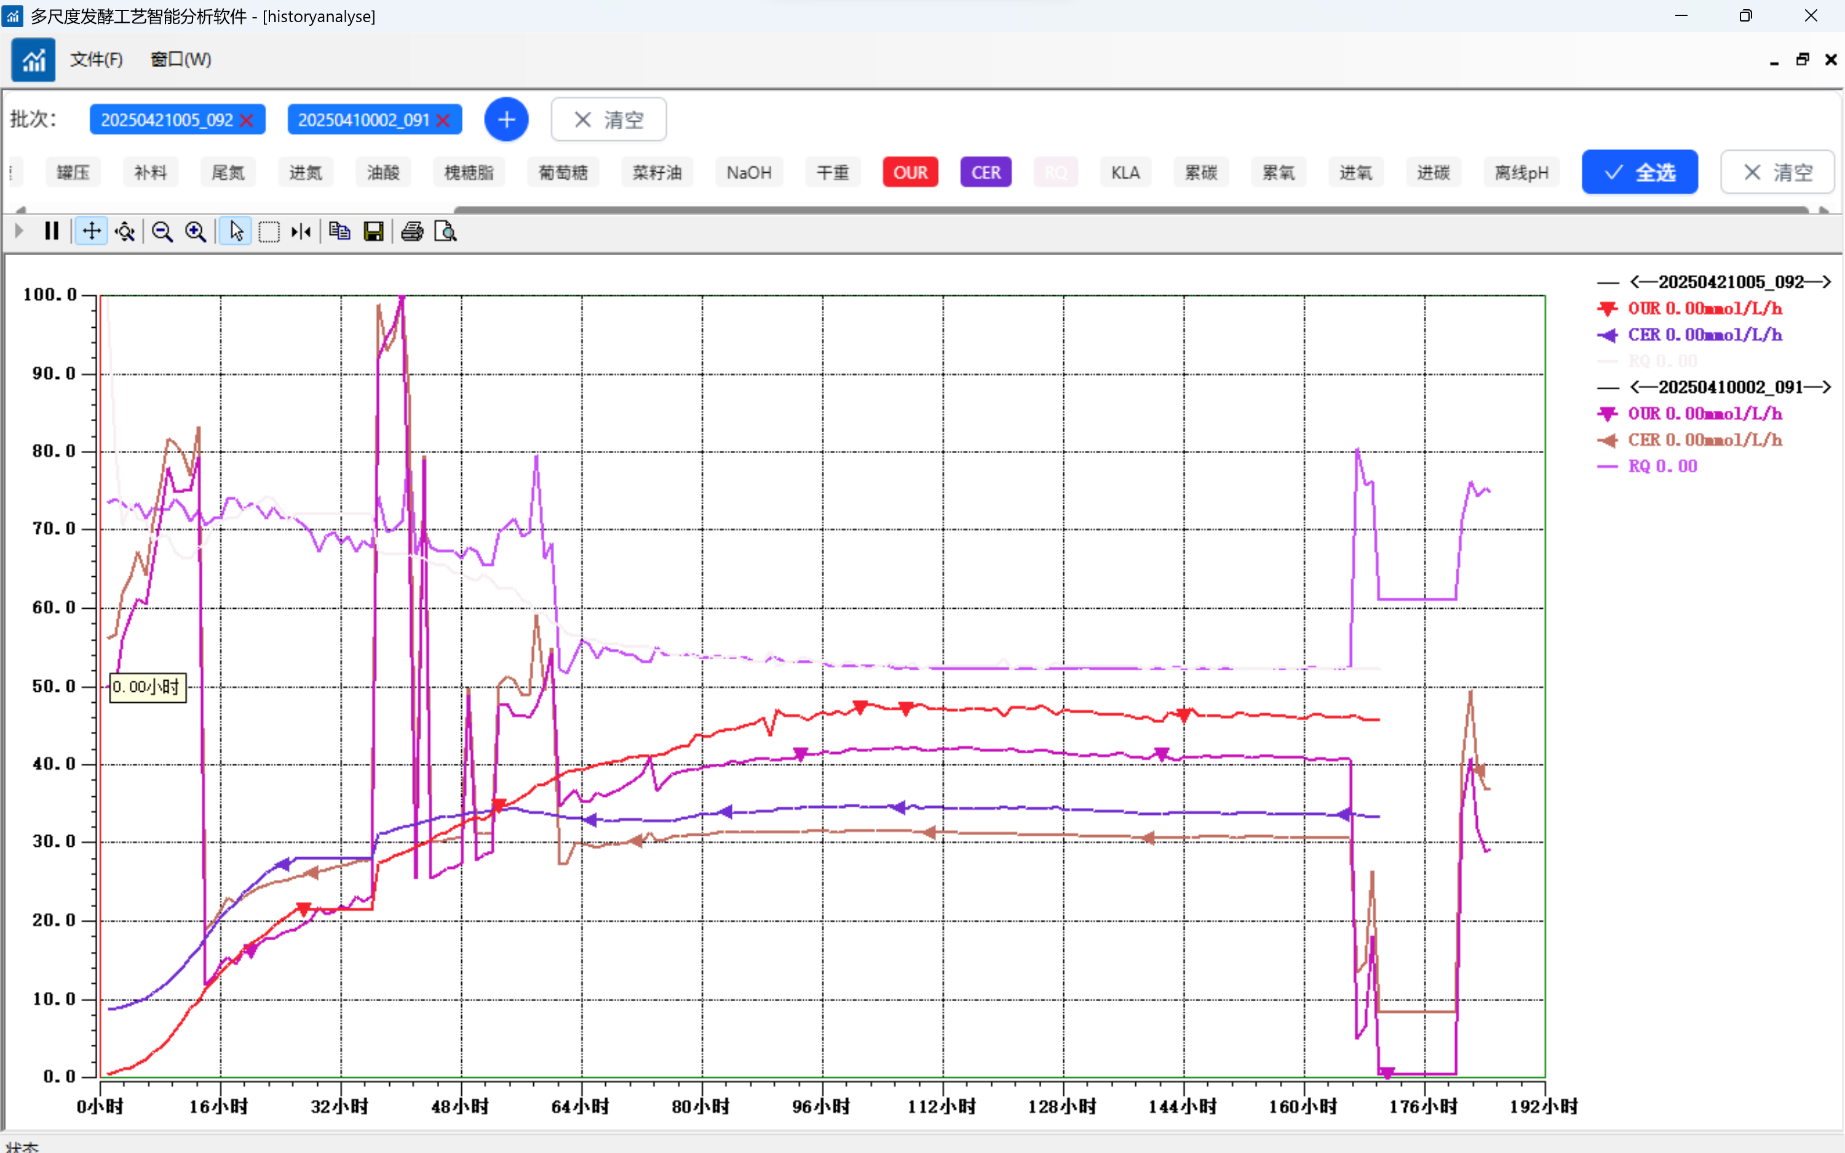Open print preview
This screenshot has height=1153, width=1845.
[445, 231]
